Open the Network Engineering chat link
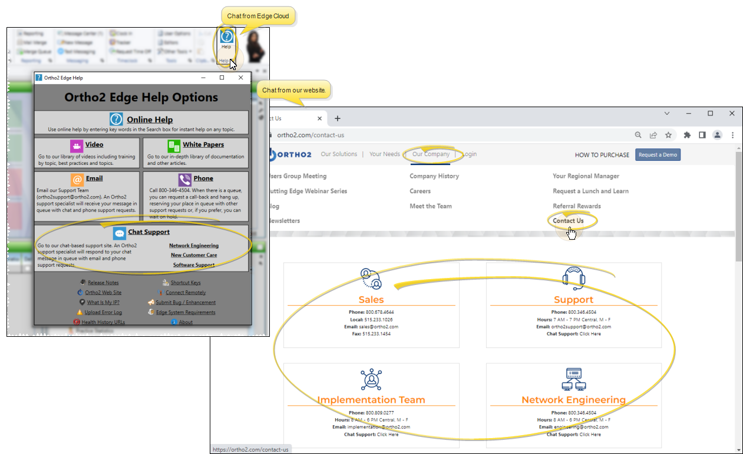The image size is (743, 454). (194, 246)
